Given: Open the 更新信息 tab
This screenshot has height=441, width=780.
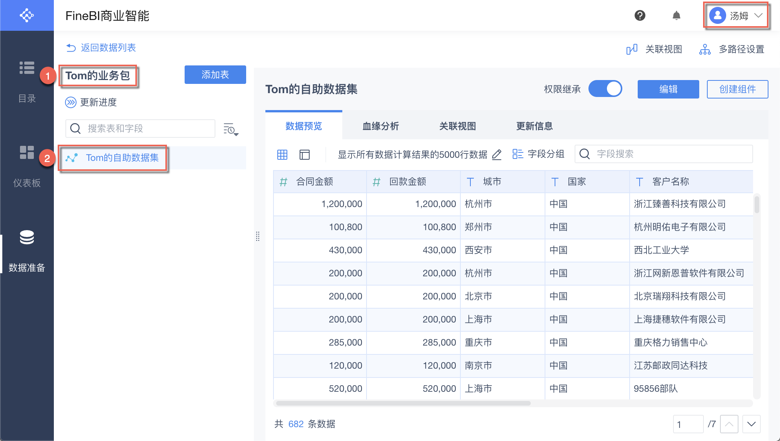Looking at the screenshot, I should 534,126.
